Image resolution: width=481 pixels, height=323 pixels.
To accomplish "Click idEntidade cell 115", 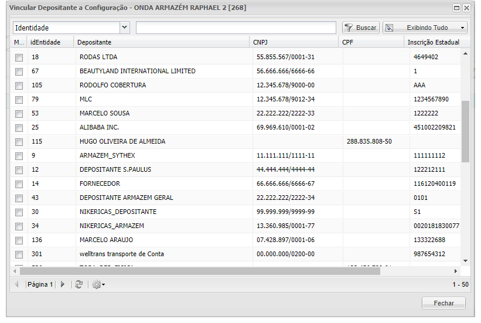I will (37, 141).
